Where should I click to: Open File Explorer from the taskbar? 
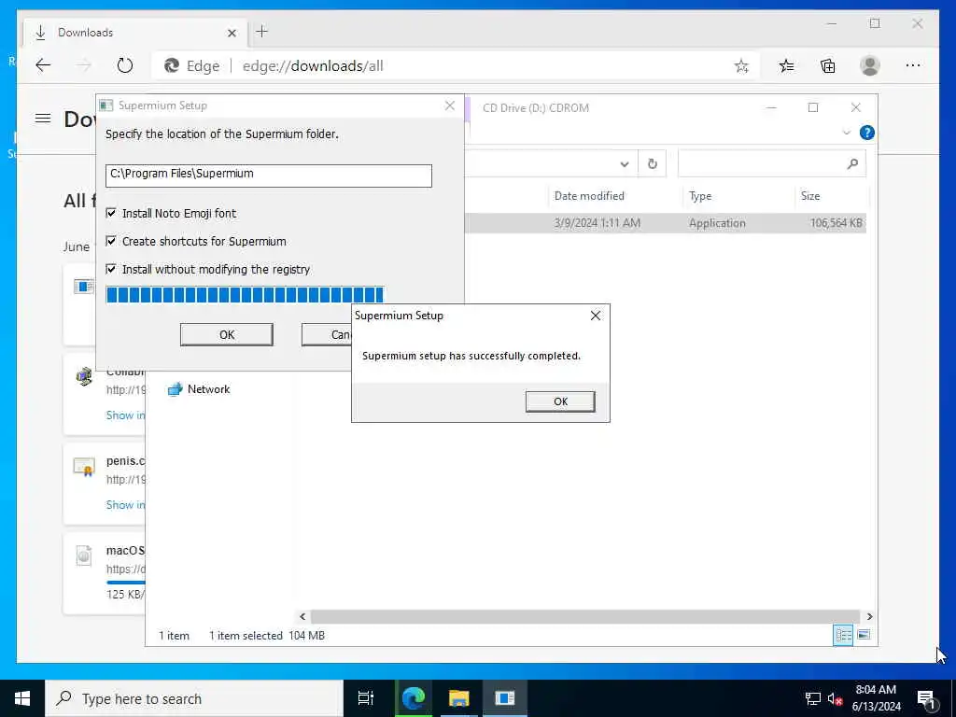(459, 698)
